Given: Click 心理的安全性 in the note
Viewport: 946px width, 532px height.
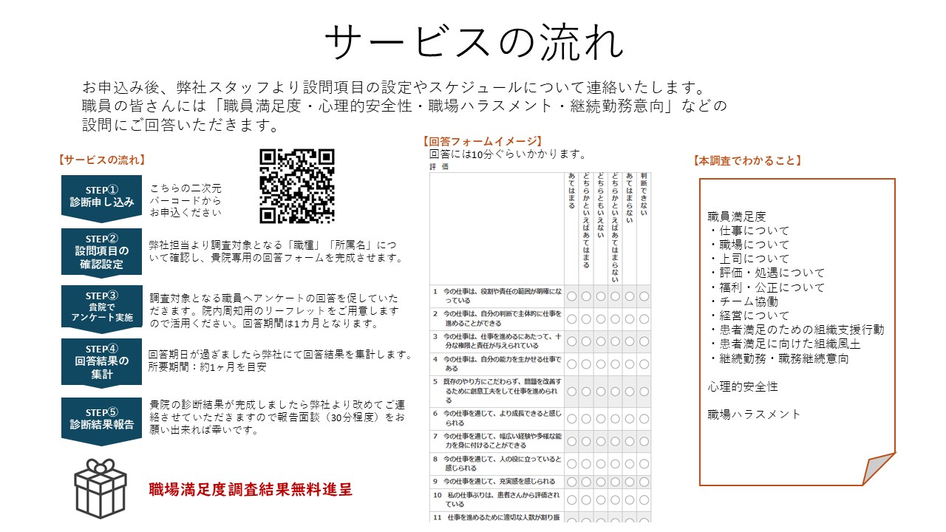Looking at the screenshot, I should coord(743,387).
